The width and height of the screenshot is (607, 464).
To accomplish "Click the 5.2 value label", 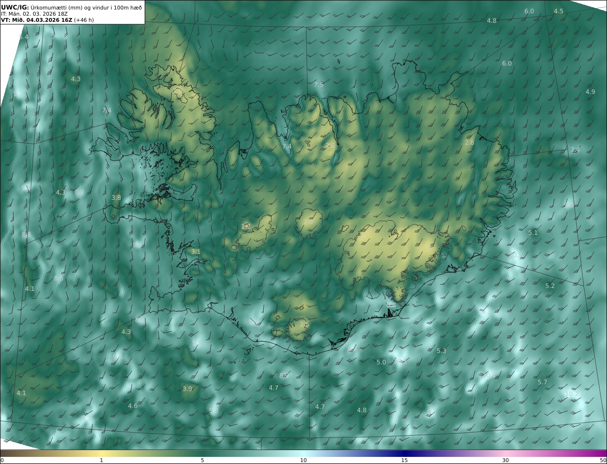I will coord(550,286).
